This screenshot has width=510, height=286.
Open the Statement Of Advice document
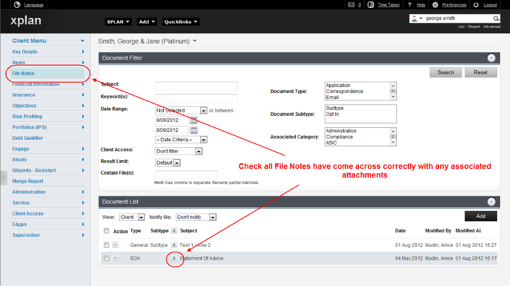202,258
